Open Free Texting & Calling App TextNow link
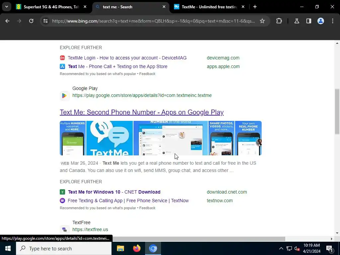The width and height of the screenshot is (340, 255). point(128,201)
